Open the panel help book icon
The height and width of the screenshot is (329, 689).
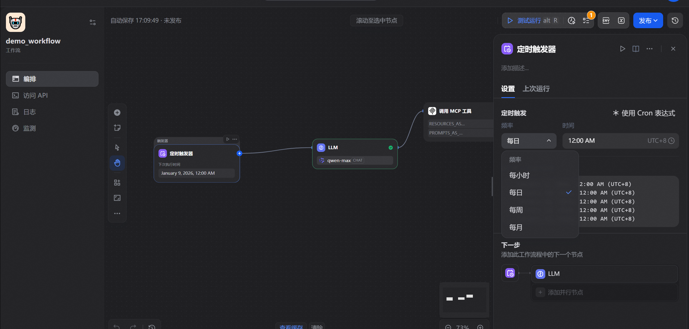click(x=636, y=49)
